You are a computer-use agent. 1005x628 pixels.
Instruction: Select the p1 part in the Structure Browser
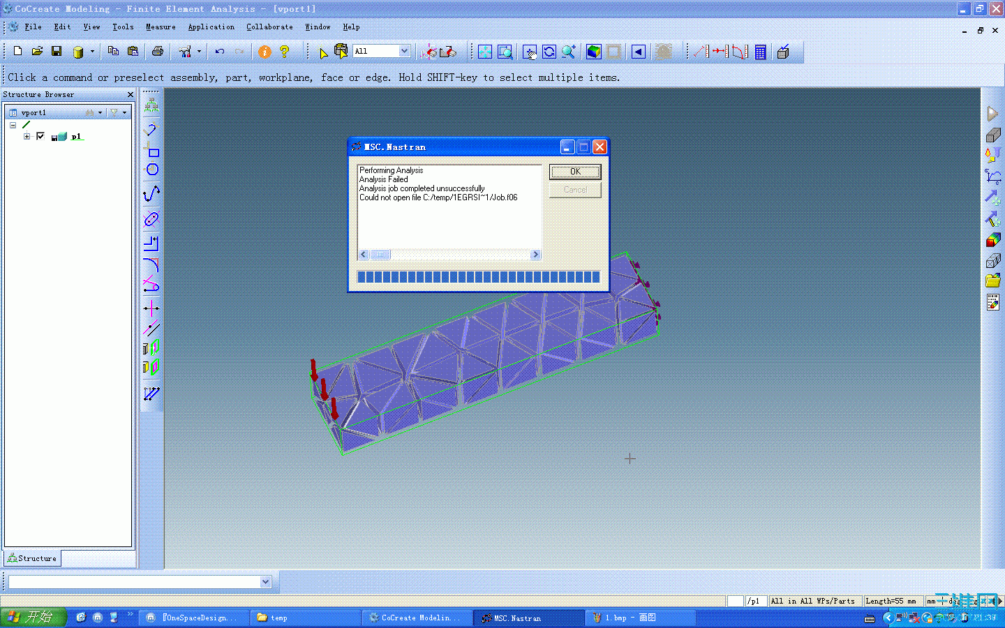[76, 136]
